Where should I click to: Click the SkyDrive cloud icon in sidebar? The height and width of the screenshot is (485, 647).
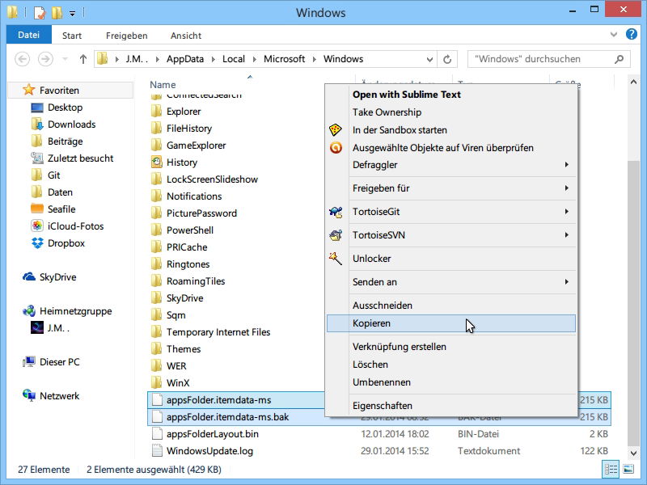(29, 276)
